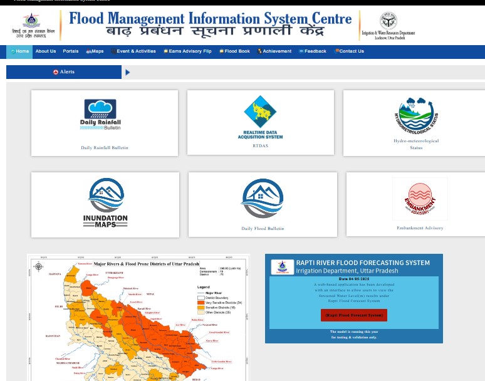Open the Eams Advisory Flip menu item

(x=187, y=51)
